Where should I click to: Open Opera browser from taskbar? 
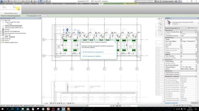[53, 109]
